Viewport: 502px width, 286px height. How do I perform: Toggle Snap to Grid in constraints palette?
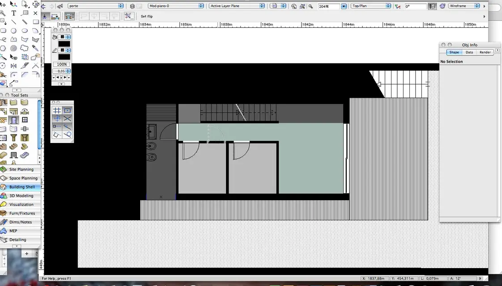(57, 110)
